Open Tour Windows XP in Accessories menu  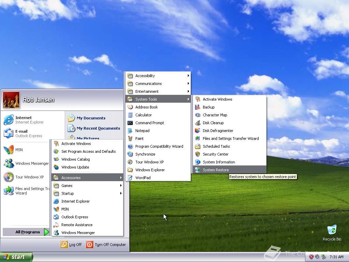click(x=158, y=162)
